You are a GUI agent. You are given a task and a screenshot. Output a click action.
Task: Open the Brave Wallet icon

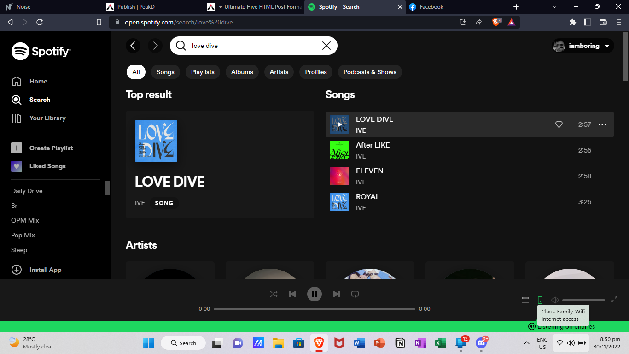point(603,22)
